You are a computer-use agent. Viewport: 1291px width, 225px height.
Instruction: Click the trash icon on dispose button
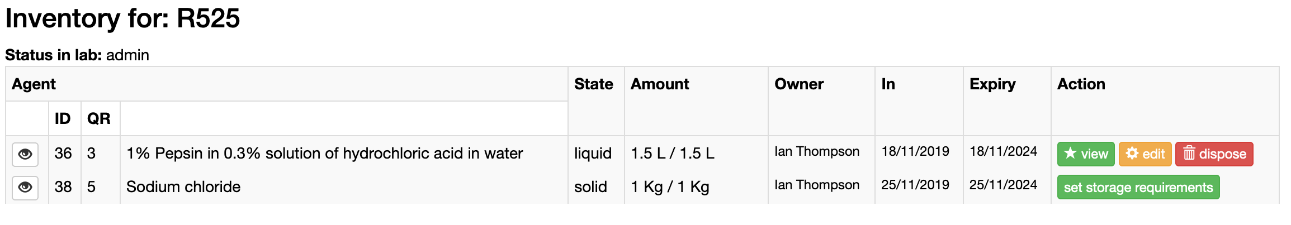1189,154
